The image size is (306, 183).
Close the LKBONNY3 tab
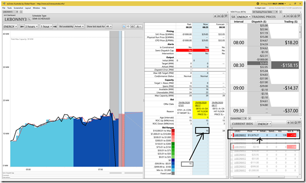(x=17, y=12)
